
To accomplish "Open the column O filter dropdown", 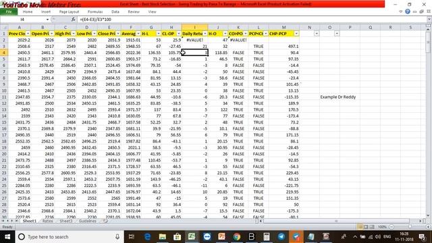I will coord(337,34).
